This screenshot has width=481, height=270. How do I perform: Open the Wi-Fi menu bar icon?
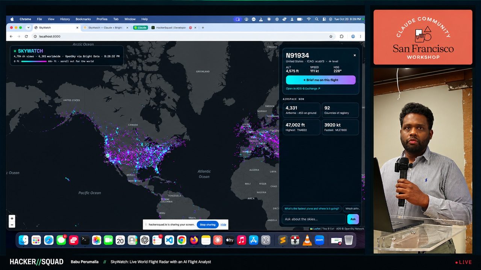[x=309, y=19]
